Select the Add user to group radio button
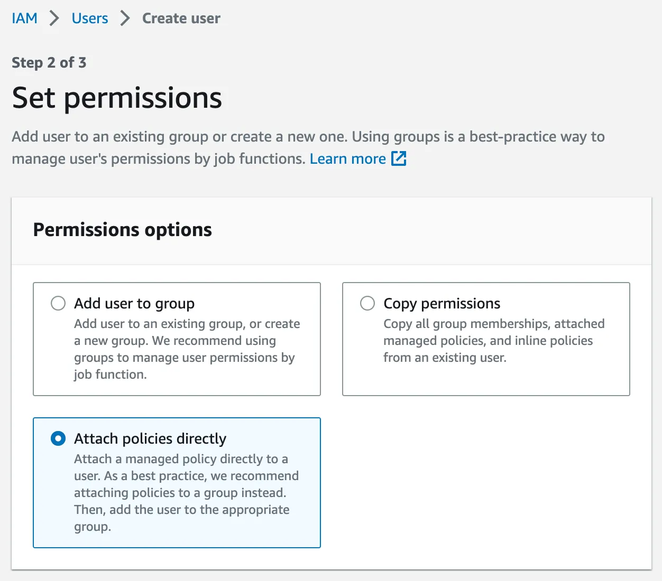Viewport: 662px width, 581px height. click(58, 303)
